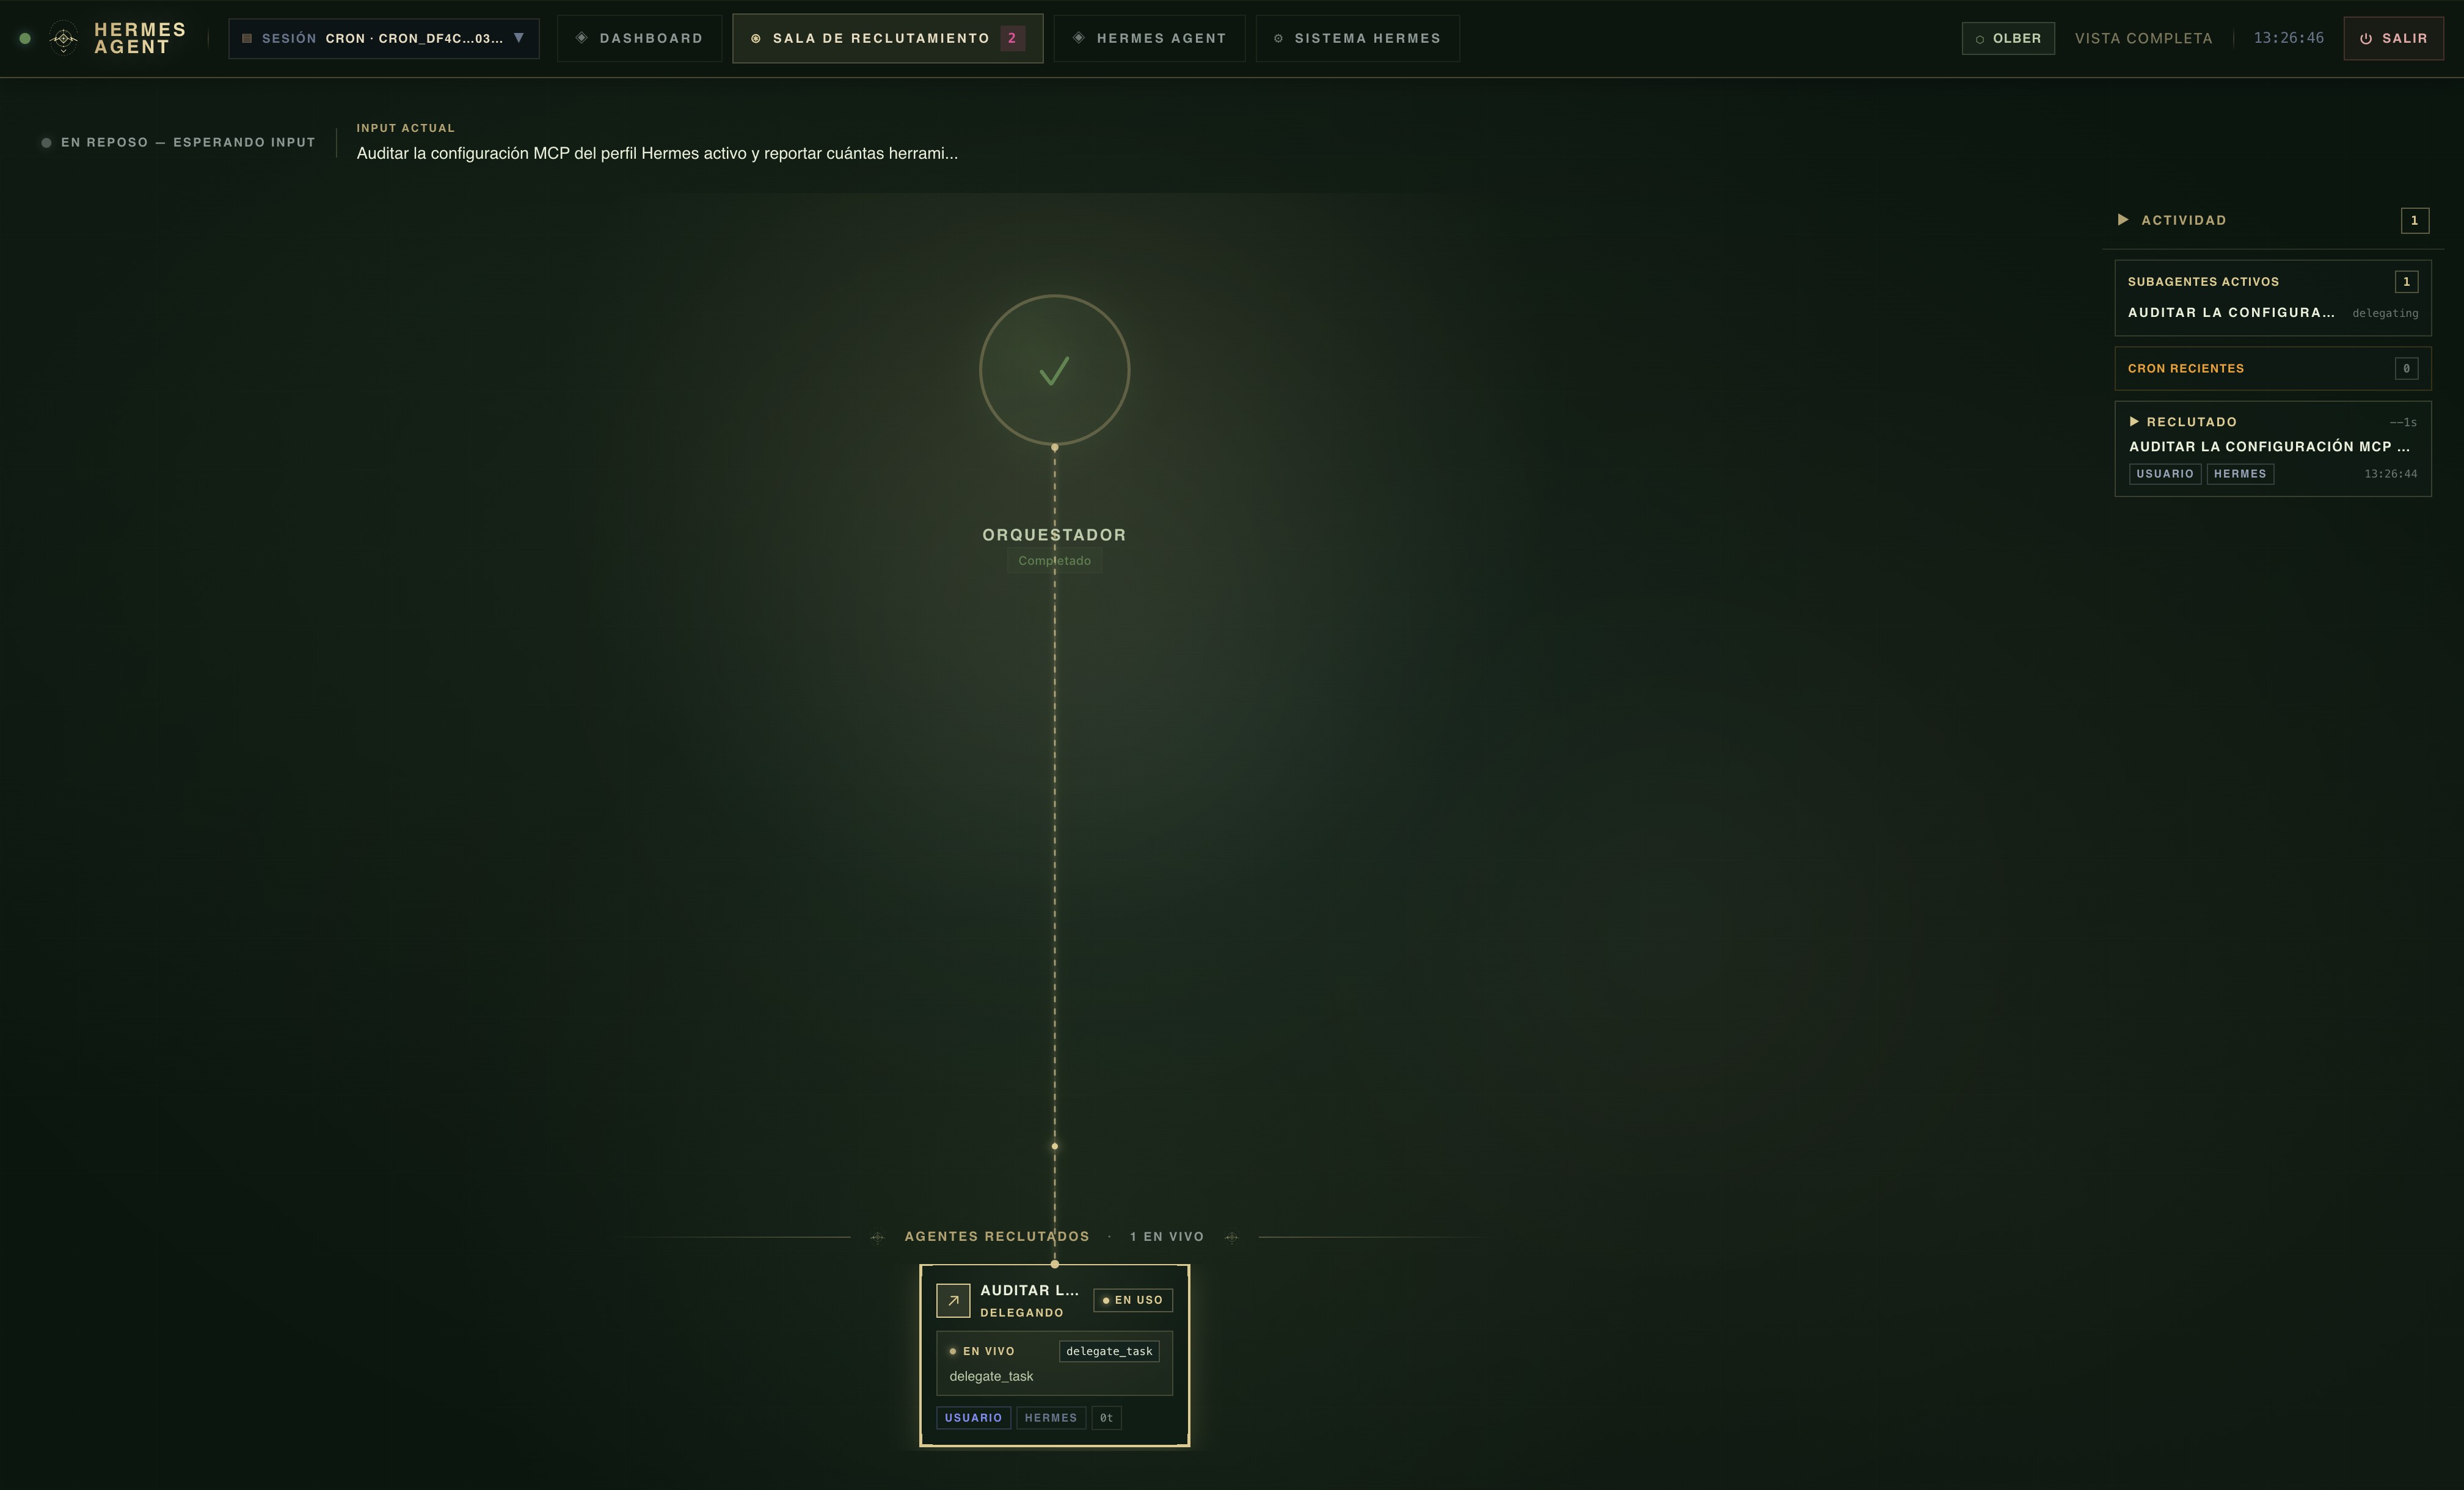Click Usuario tag on agent card

973,1418
